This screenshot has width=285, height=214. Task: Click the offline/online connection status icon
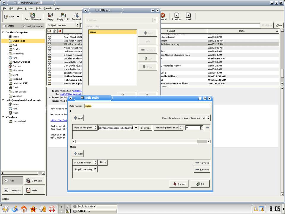[x=5, y=199]
